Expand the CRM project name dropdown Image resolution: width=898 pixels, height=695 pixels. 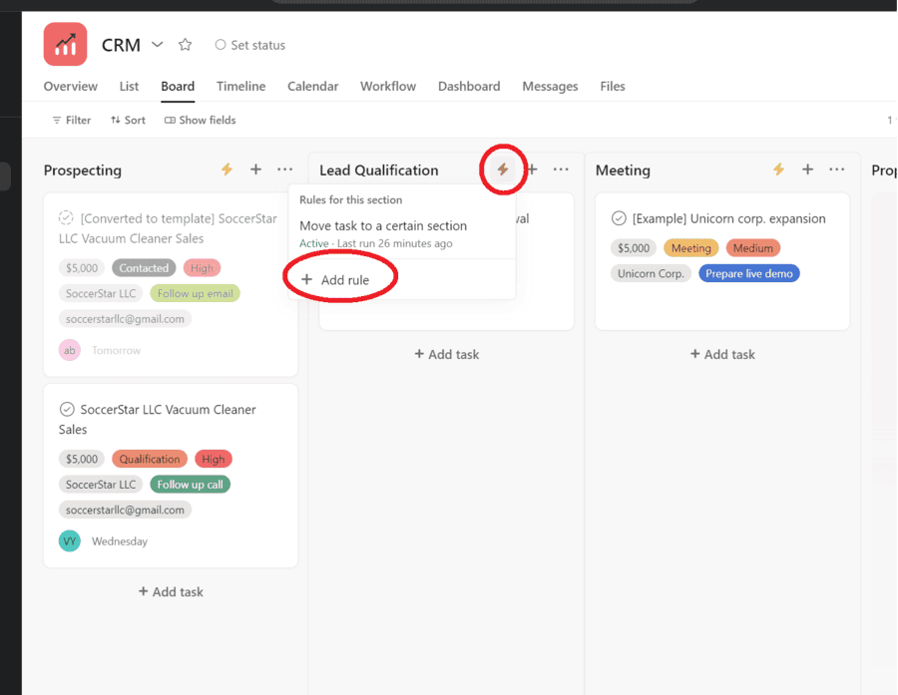pos(158,44)
